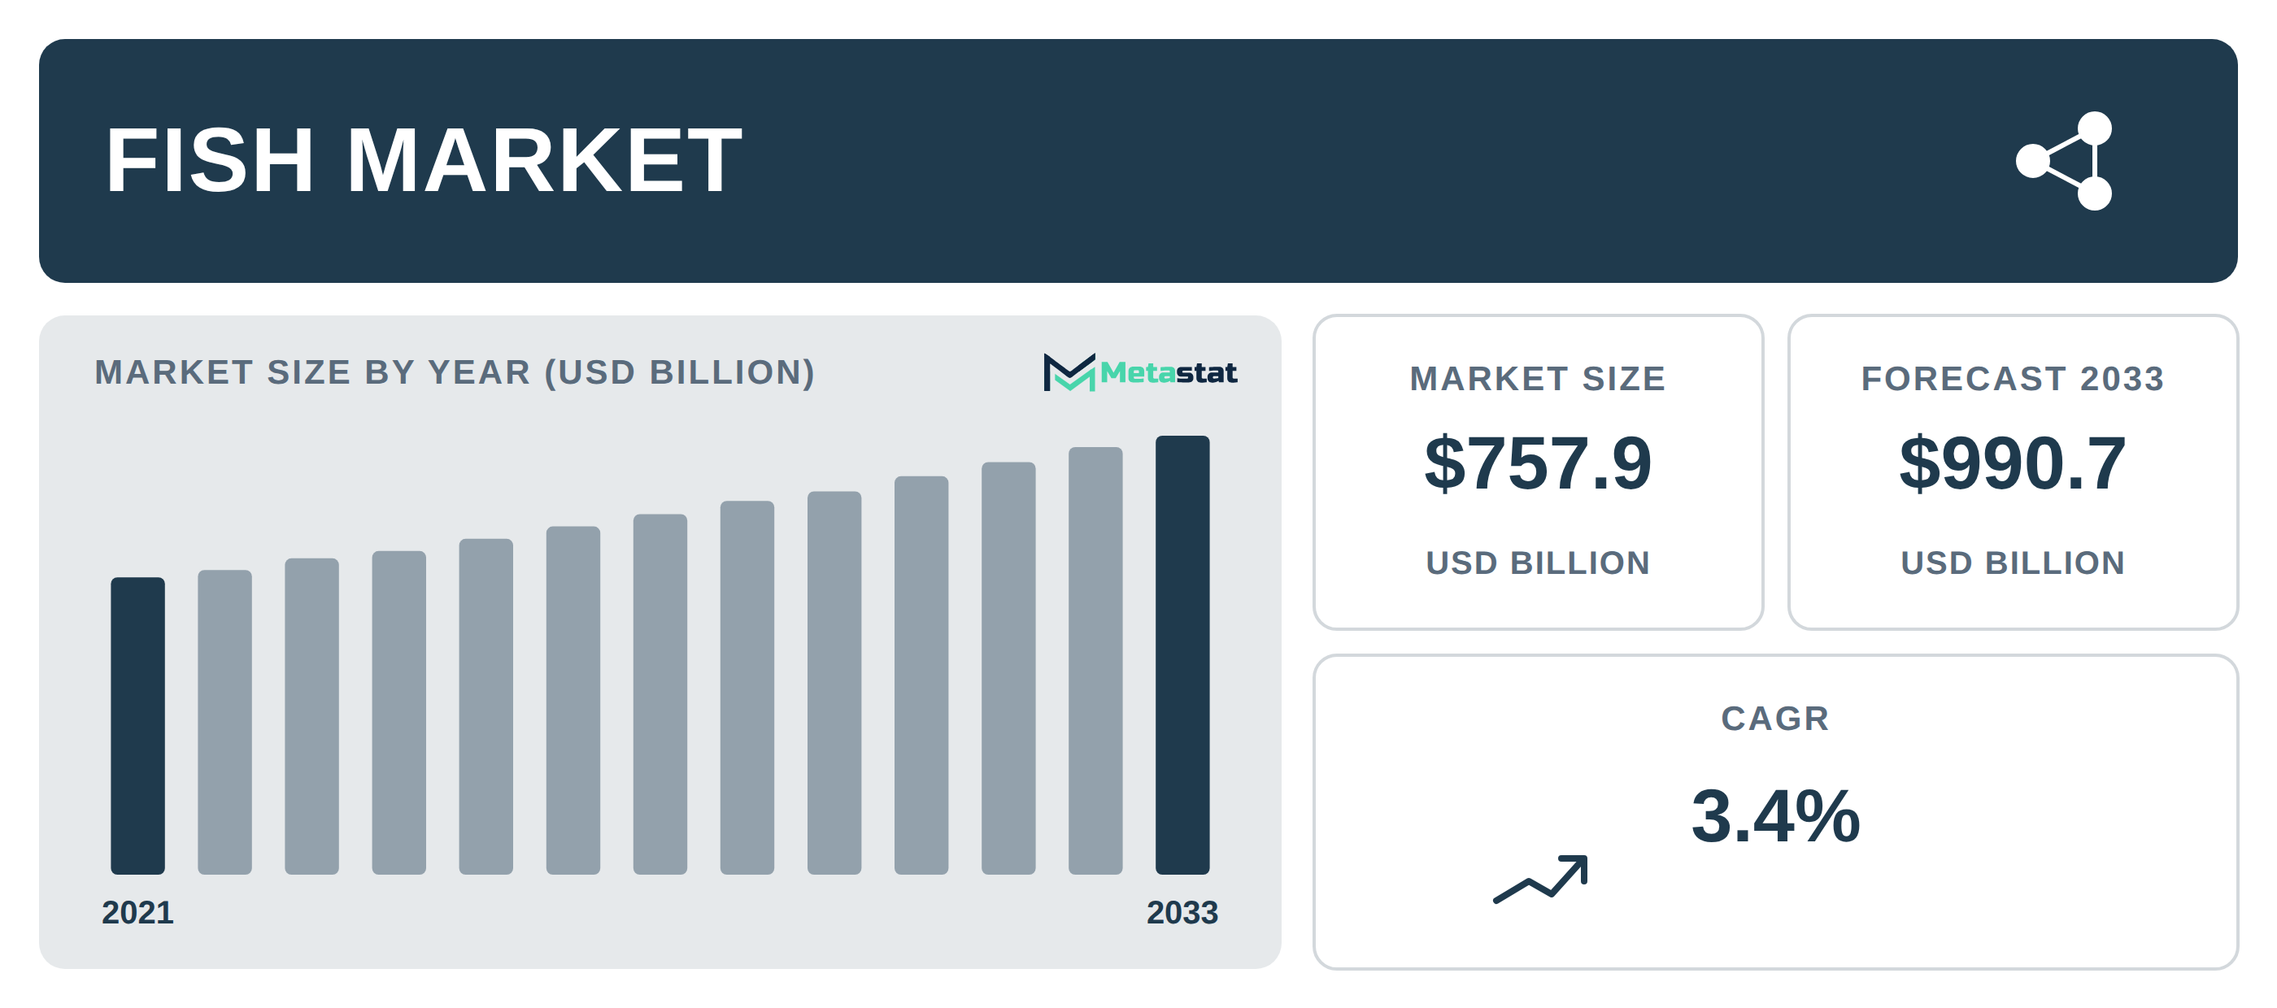Viewport: 2277px width, 1008px height.
Task: Click the $757.9 market size value
Action: coord(1538,463)
